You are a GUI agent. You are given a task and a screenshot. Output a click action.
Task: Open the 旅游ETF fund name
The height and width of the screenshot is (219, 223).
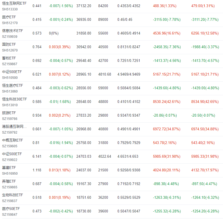[x=9, y=113]
